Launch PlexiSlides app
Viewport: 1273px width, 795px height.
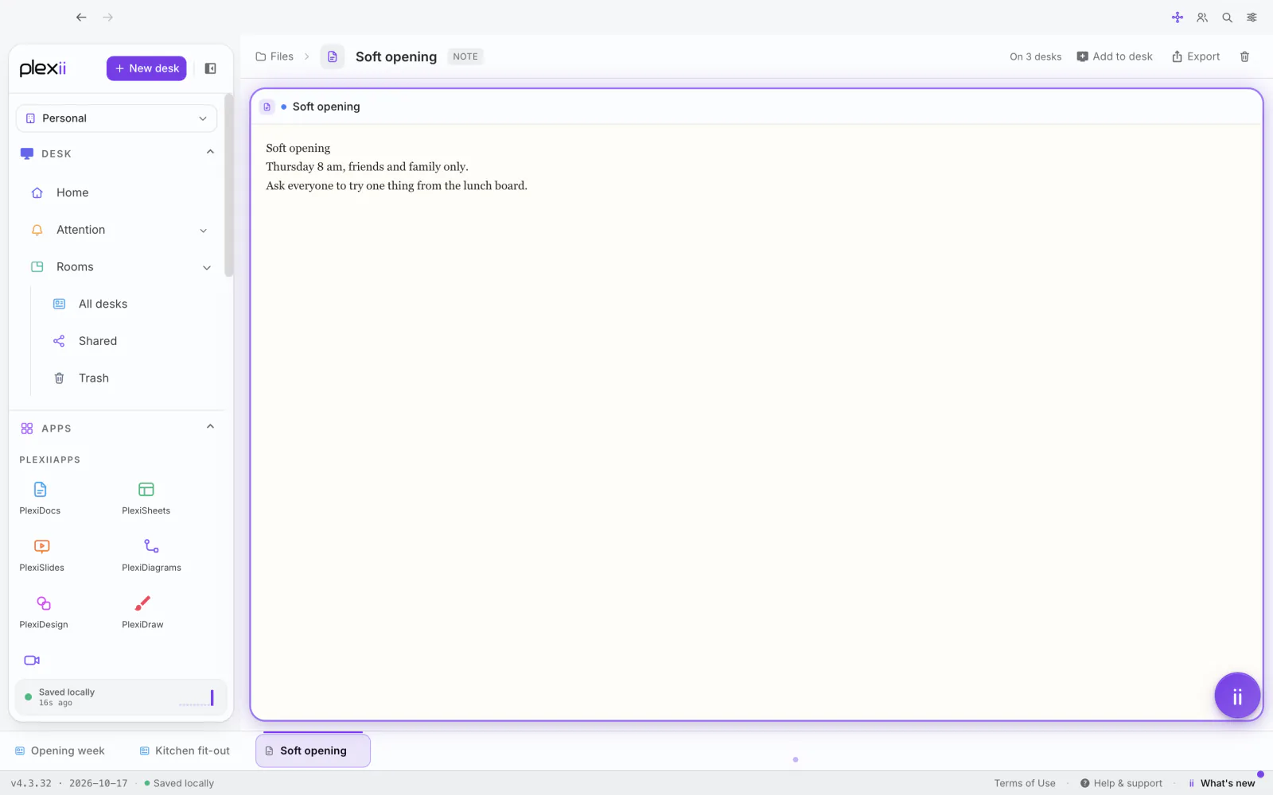coord(41,555)
